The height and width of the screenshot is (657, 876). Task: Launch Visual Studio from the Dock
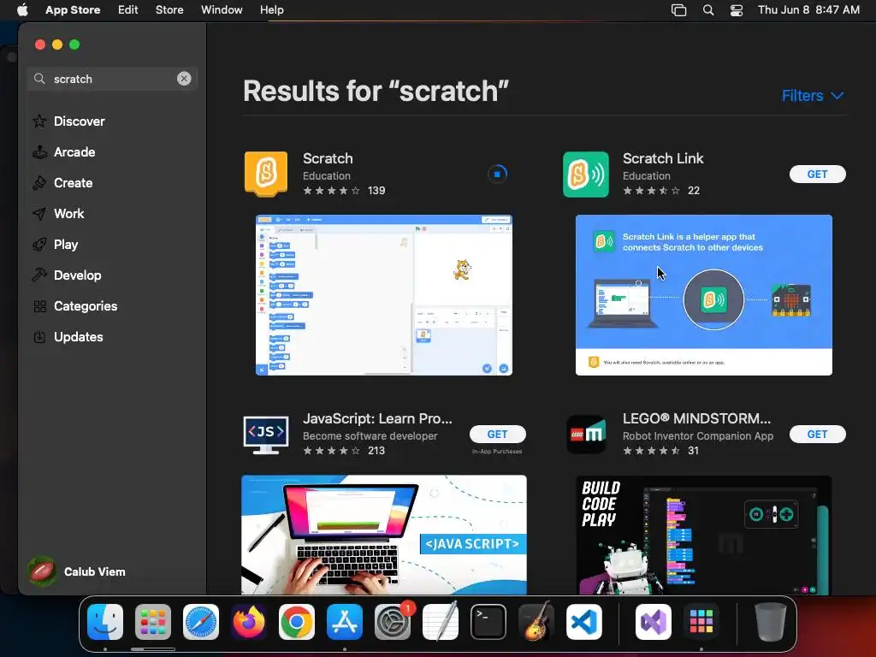(654, 622)
